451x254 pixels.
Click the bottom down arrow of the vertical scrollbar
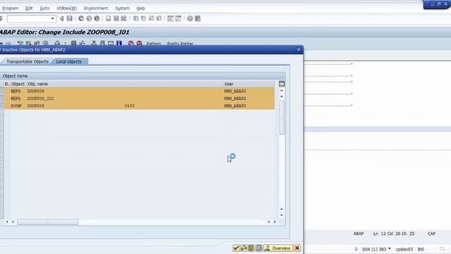click(282, 215)
